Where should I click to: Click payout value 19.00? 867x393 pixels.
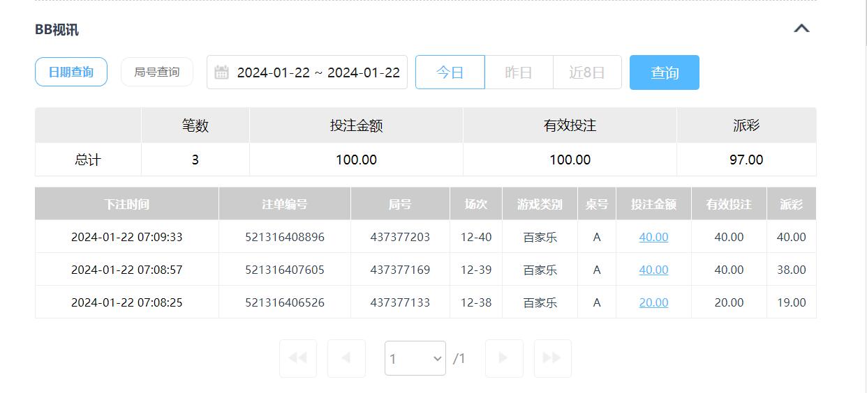pos(792,302)
